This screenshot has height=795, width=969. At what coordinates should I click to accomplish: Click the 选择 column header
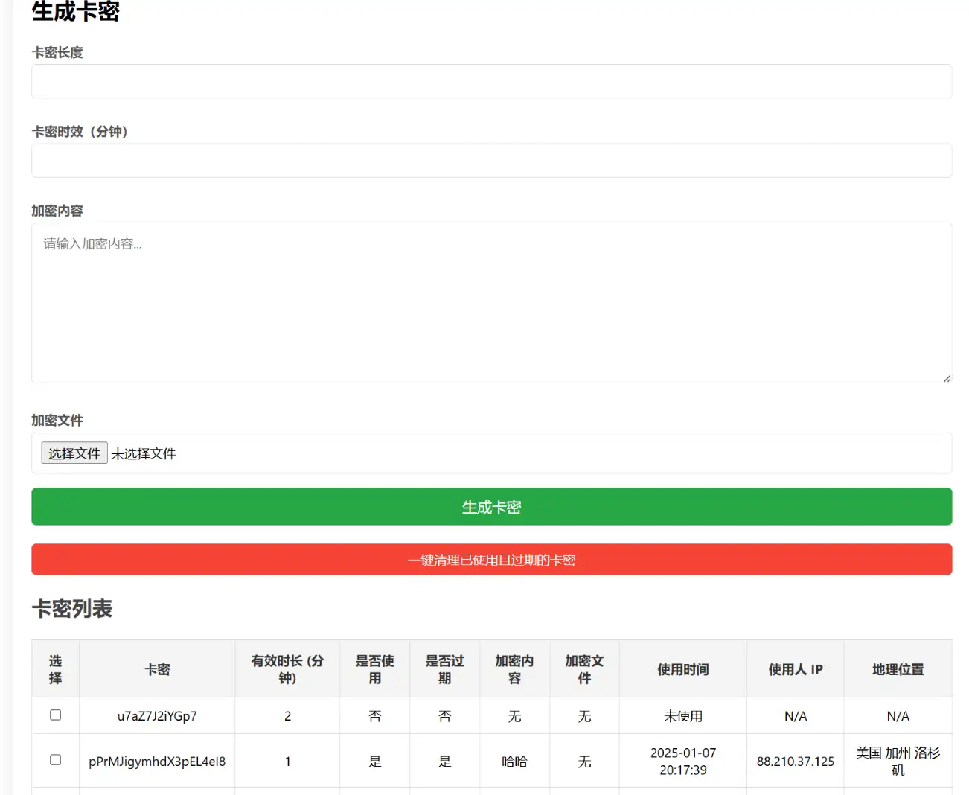point(55,668)
